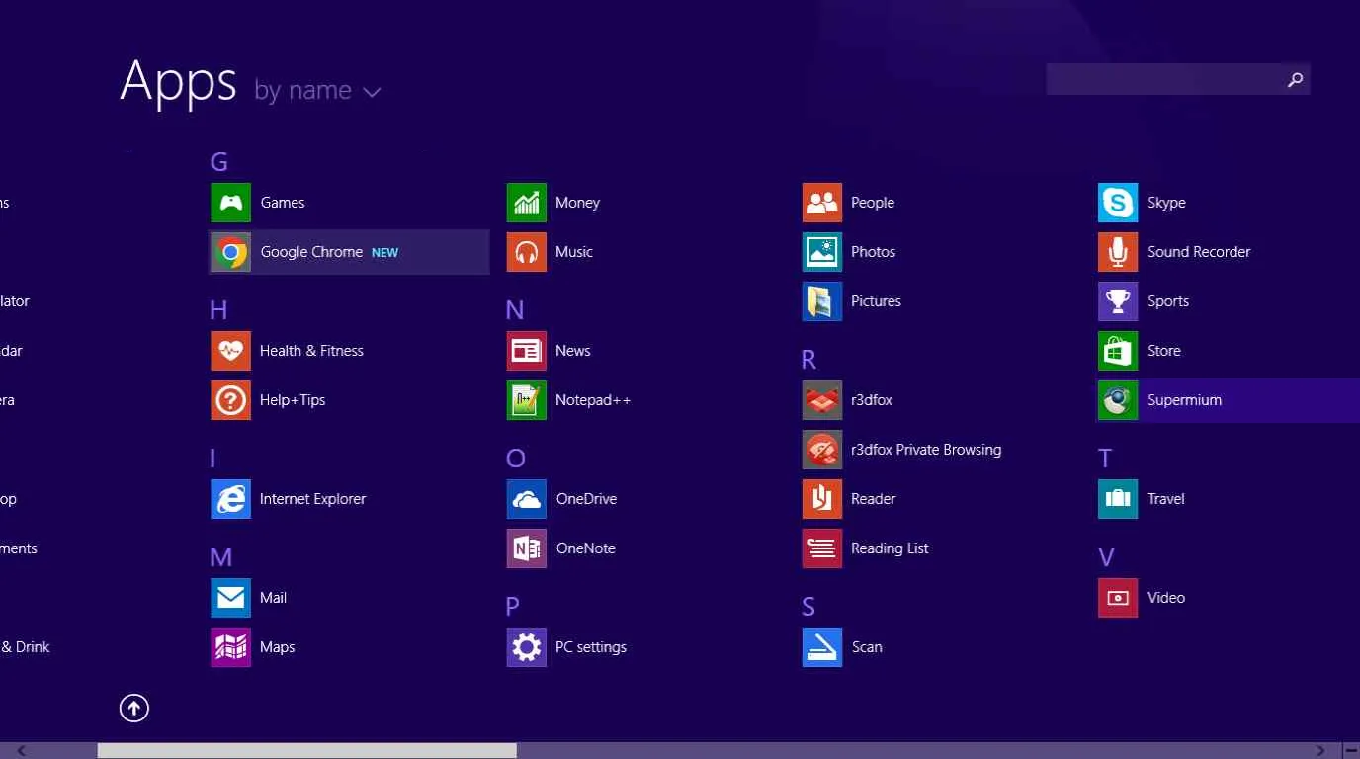Click the Help+Tips question mark icon
This screenshot has width=1360, height=759.
coord(231,400)
